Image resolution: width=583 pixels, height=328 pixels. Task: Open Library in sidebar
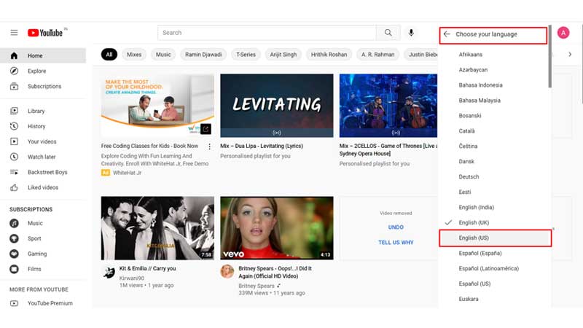(43, 111)
